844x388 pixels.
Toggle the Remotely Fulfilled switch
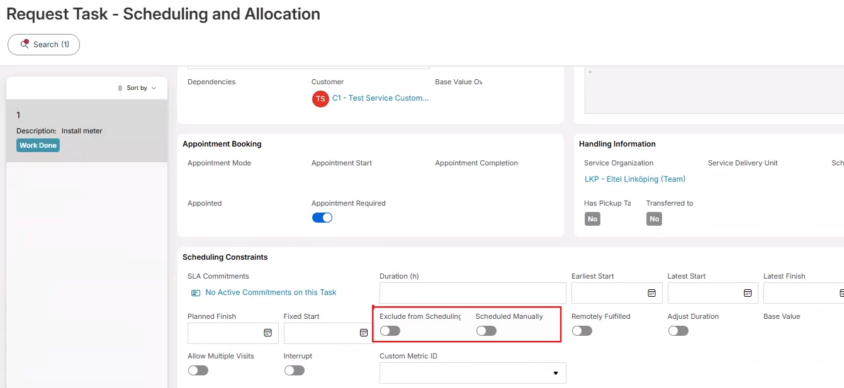582,331
